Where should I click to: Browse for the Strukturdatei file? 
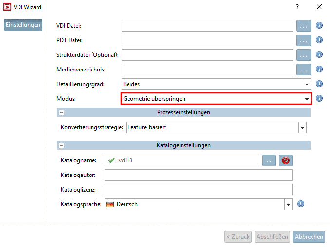coord(303,55)
